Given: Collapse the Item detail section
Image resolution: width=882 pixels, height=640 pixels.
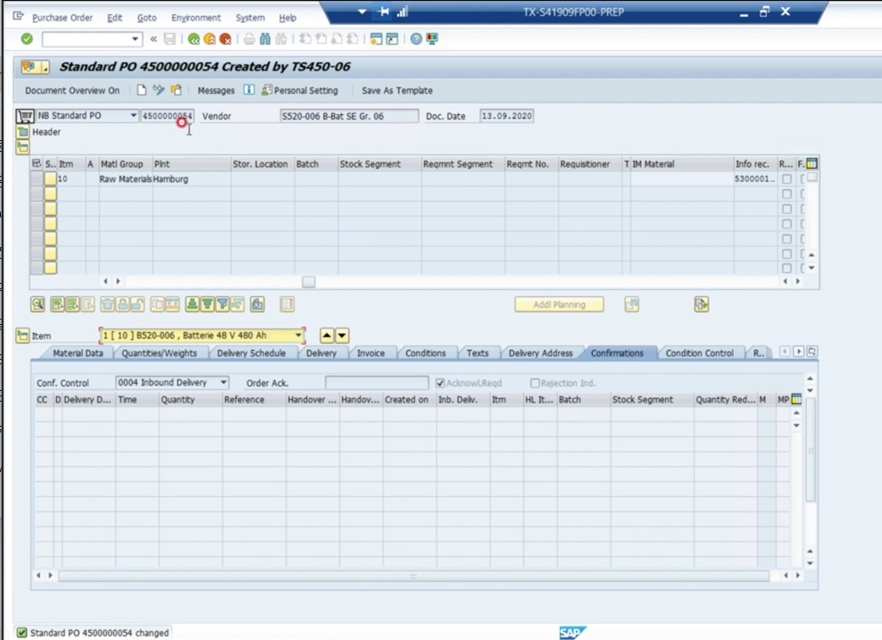Looking at the screenshot, I should (x=22, y=336).
